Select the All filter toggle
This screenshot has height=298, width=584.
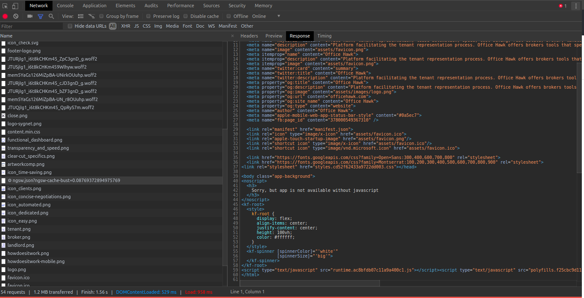pyautogui.click(x=113, y=26)
